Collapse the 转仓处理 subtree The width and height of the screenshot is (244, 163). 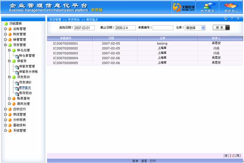[9, 50]
